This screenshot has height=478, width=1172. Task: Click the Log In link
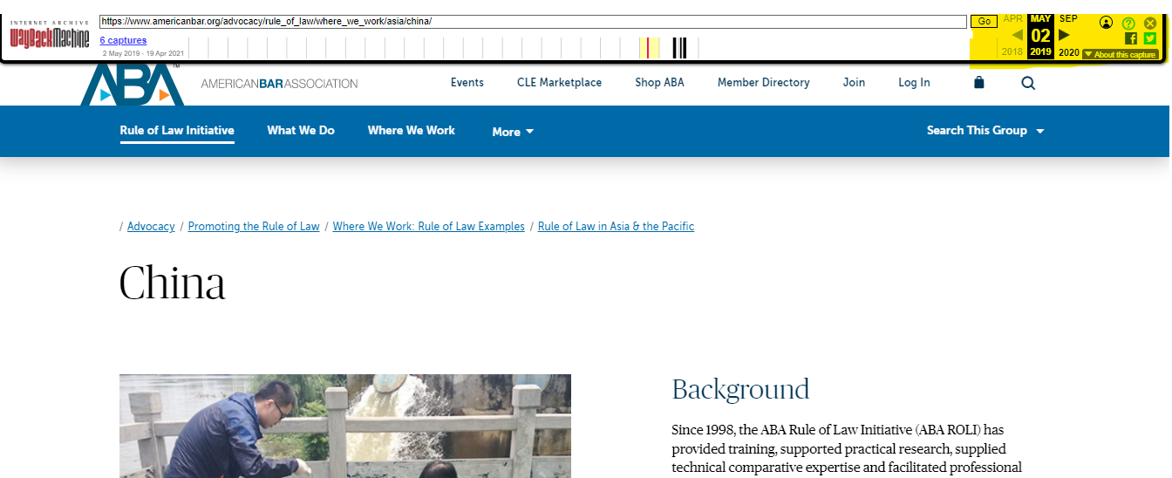914,82
